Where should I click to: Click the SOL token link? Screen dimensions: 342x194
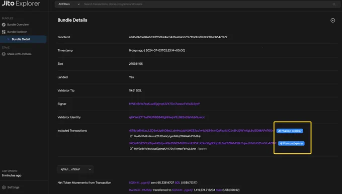[178, 182]
